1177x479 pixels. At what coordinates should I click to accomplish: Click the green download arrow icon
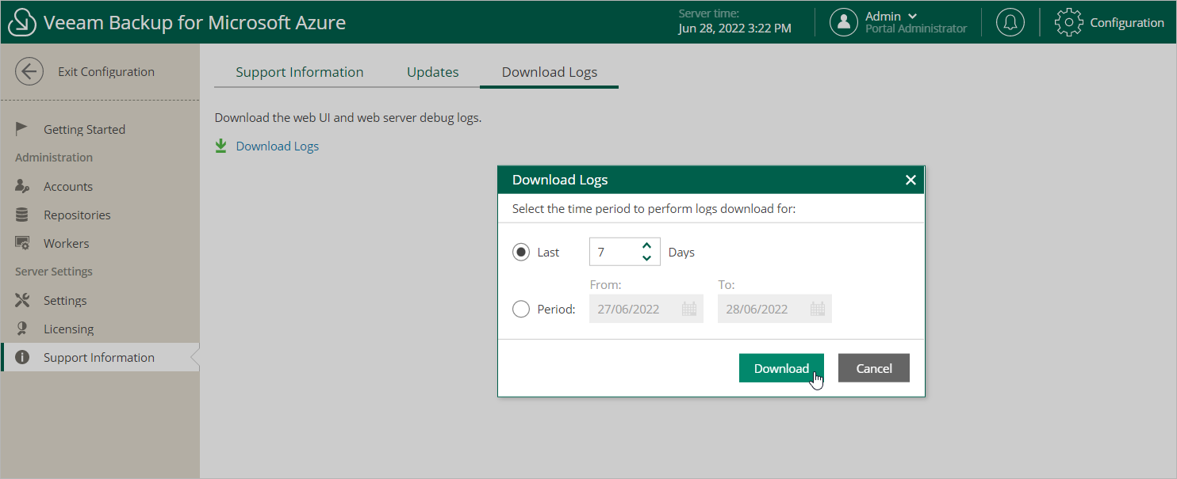tap(221, 146)
